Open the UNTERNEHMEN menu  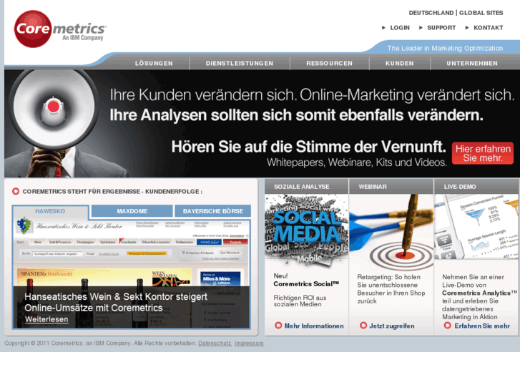click(472, 64)
